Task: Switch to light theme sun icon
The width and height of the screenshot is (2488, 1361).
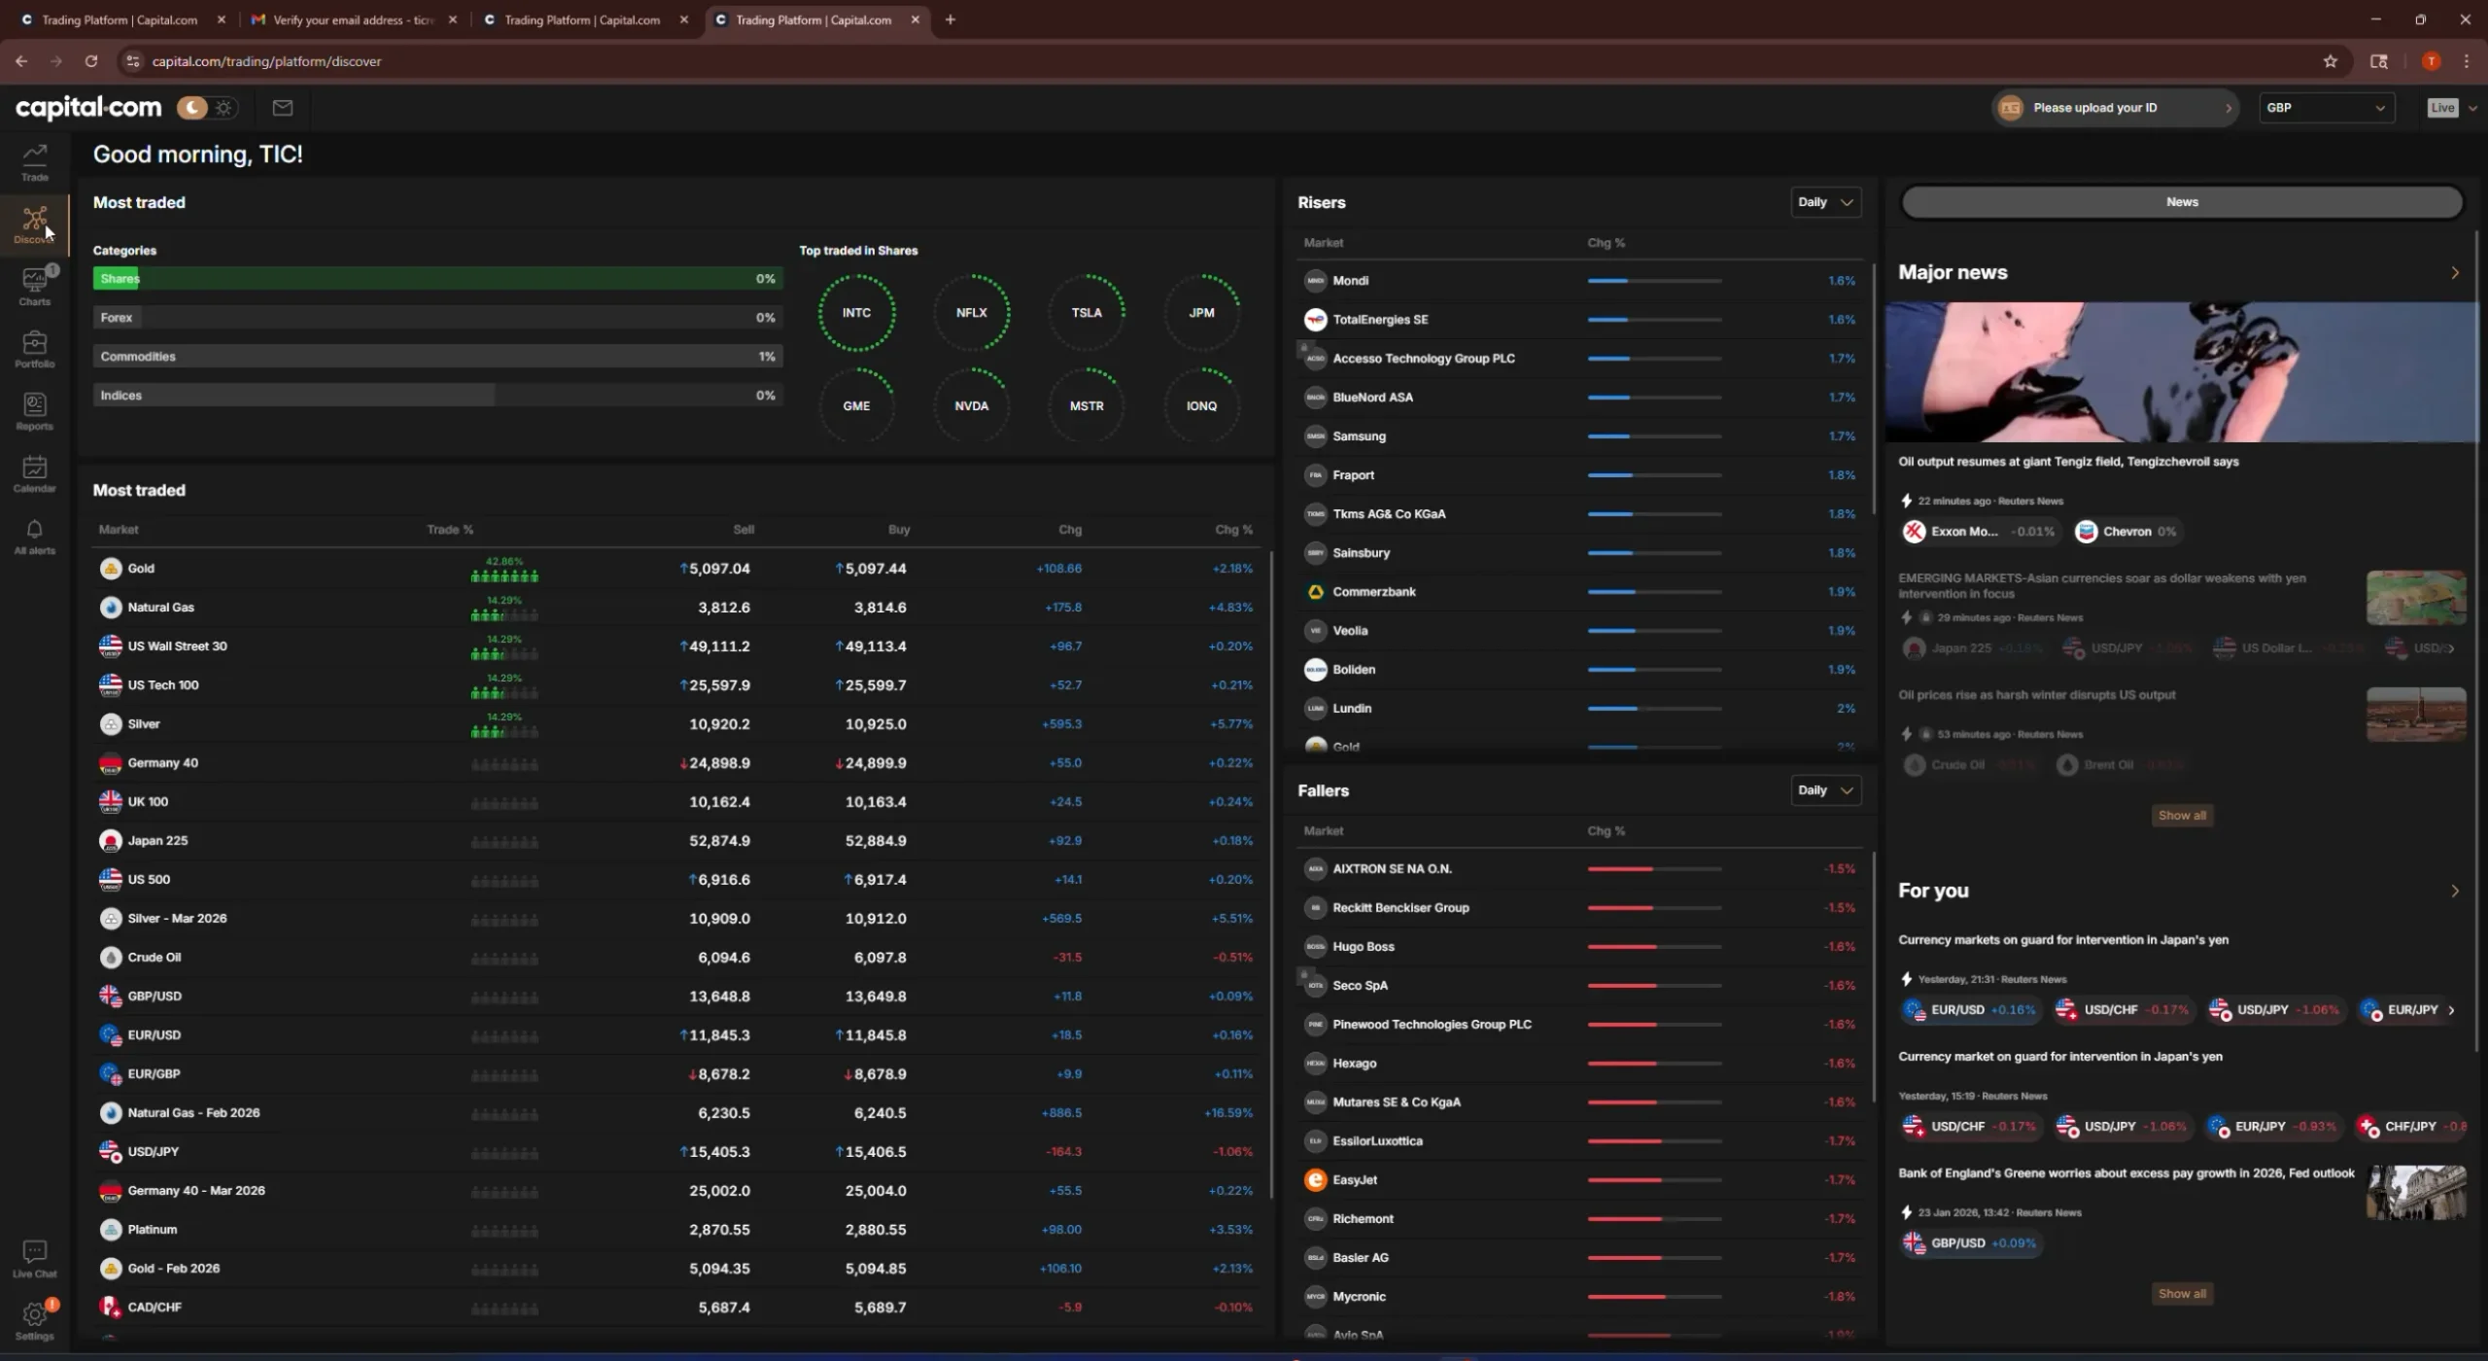Action: pos(225,108)
